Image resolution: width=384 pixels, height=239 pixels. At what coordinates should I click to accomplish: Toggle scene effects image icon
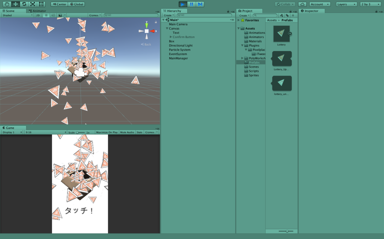(x=60, y=15)
